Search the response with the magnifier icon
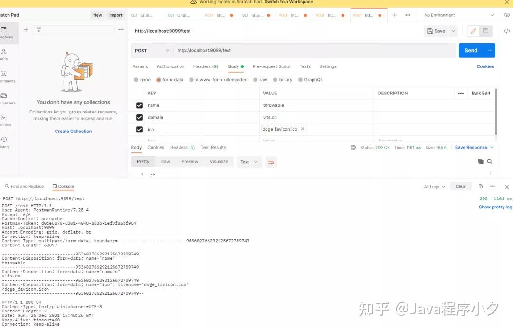Viewport: 513px width, 330px height. [x=490, y=161]
